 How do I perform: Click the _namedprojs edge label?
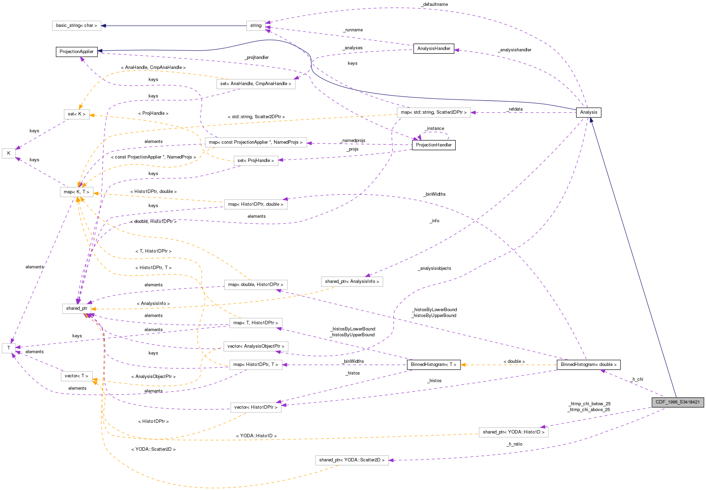353,141
